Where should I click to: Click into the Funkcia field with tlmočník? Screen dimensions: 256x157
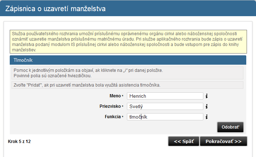(x=165, y=117)
